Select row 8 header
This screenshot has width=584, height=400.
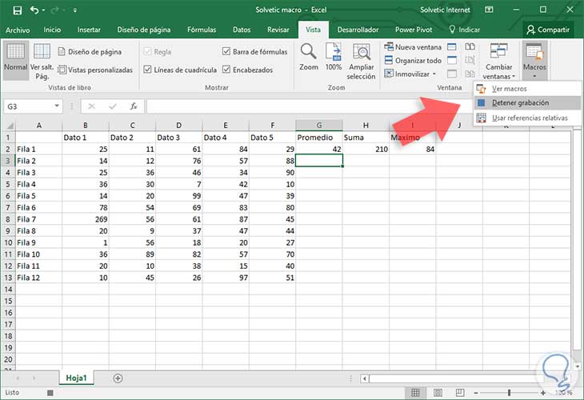[x=8, y=219]
